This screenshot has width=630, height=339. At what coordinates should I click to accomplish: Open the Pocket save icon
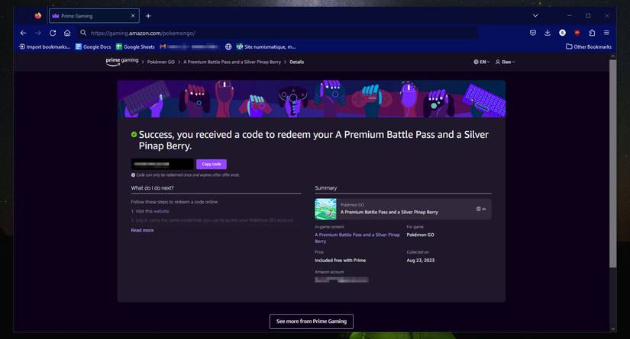533,33
